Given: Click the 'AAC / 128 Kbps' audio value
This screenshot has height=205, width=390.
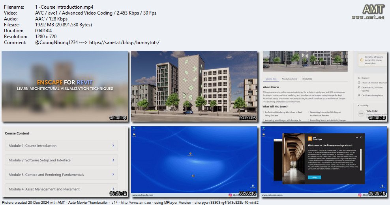Looking at the screenshot, I should (51, 19).
